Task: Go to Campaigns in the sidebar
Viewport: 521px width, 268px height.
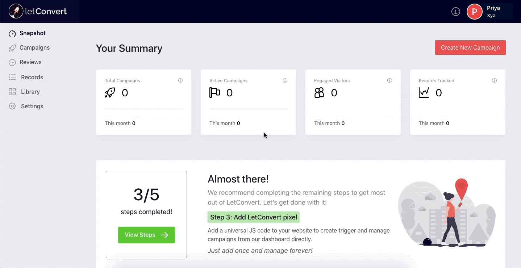Action: coord(34,48)
